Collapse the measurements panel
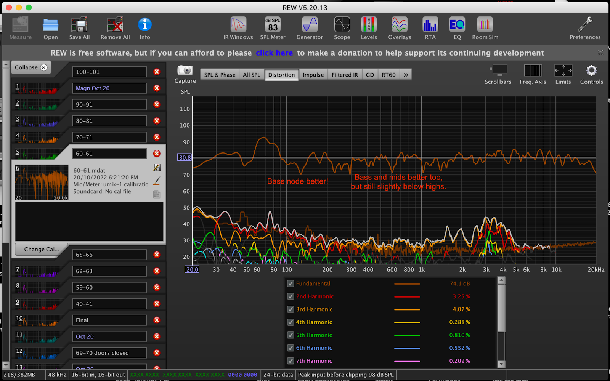This screenshot has width=610, height=381. tap(31, 67)
